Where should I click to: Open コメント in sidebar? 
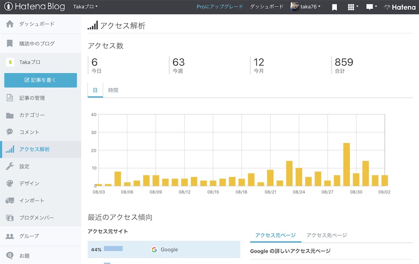click(29, 132)
